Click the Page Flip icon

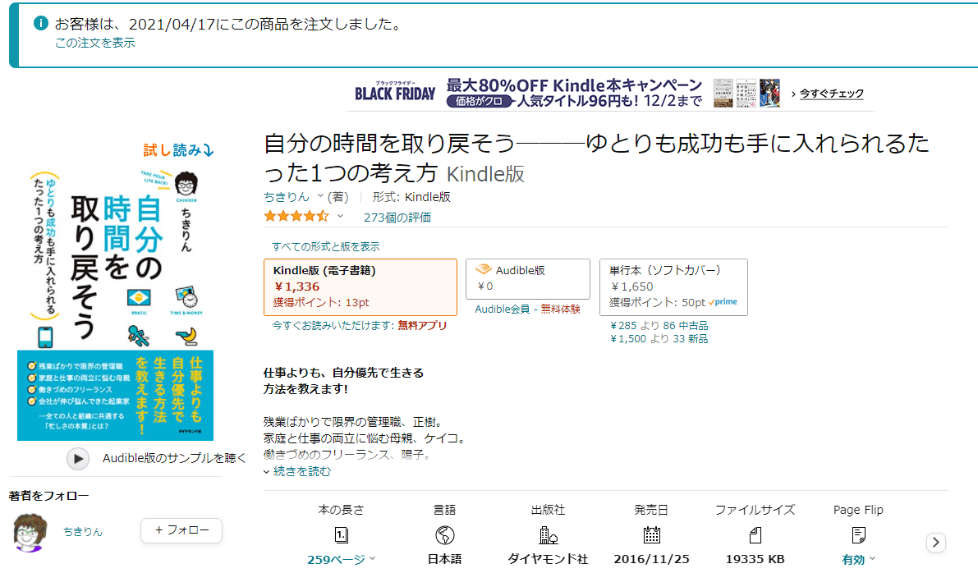tap(858, 535)
